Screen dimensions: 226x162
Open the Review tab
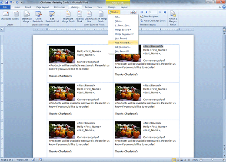coord(88,7)
